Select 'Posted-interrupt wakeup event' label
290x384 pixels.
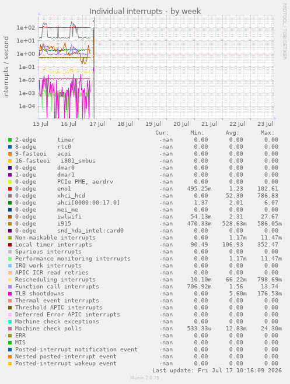(66, 364)
